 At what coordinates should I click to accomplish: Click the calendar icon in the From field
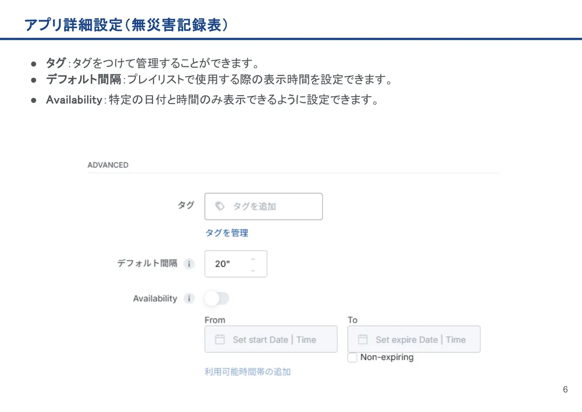tap(220, 339)
